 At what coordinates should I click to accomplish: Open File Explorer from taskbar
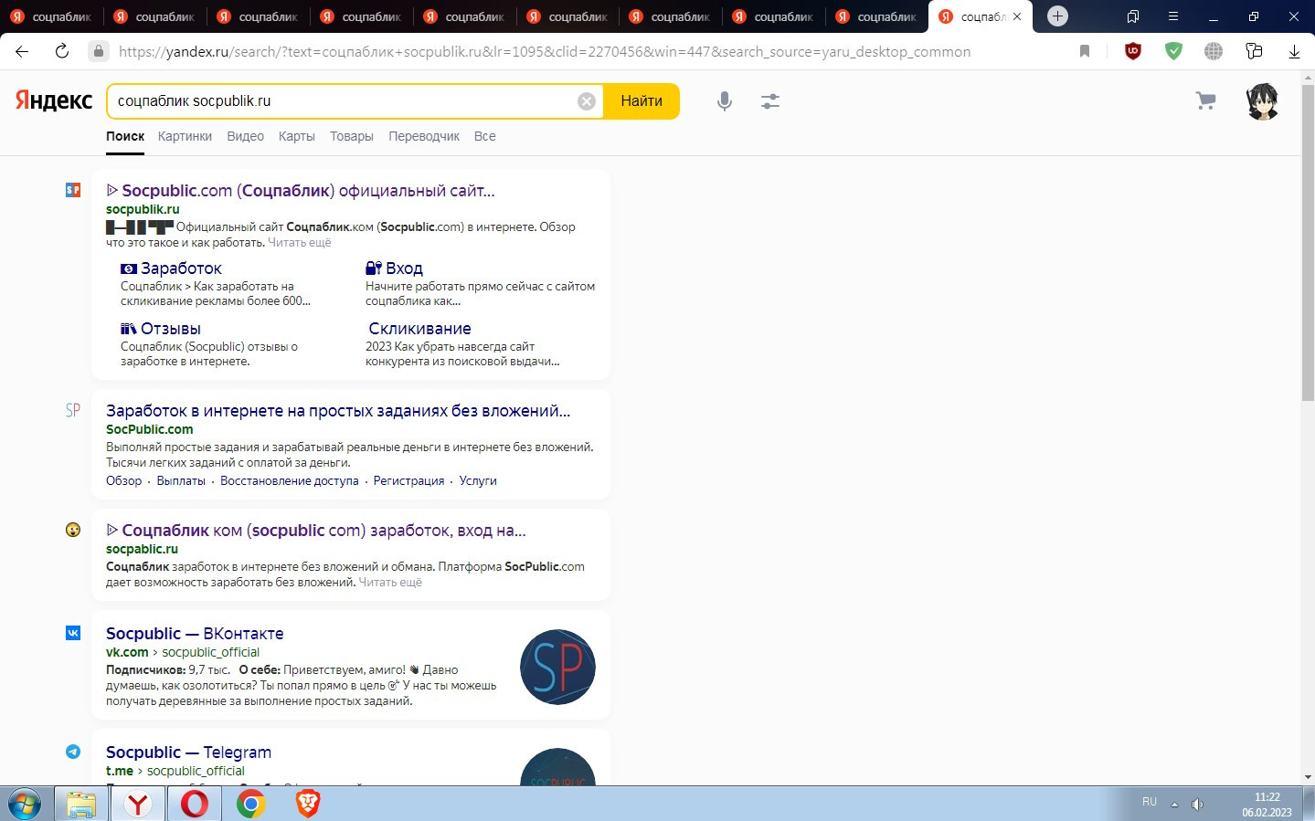[x=81, y=805]
